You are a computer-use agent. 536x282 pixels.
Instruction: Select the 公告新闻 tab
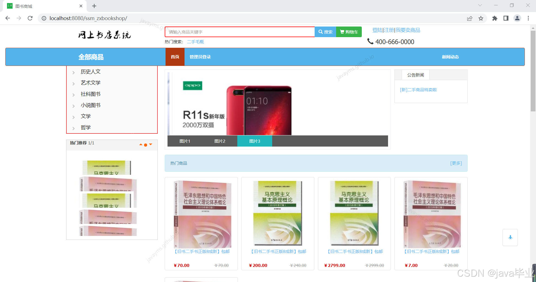click(415, 75)
